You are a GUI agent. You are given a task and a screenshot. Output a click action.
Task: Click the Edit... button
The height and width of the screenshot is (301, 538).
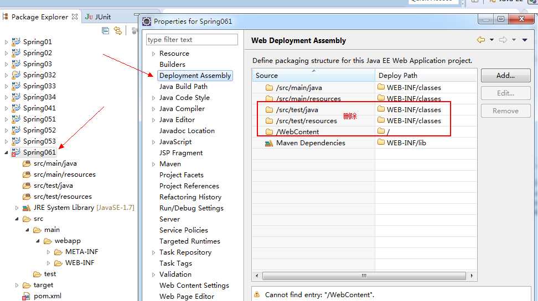505,93
